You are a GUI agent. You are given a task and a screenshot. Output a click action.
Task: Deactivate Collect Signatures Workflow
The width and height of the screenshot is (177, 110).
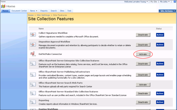pos(143,35)
